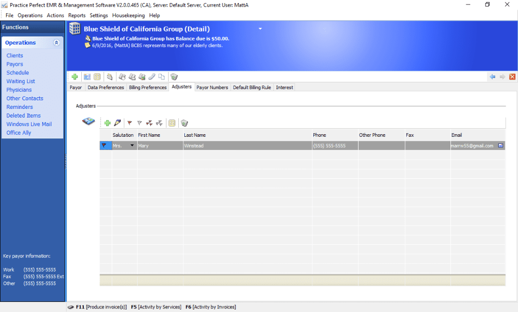Click the outlined clear-filter flag icon
The image size is (518, 312).
(x=139, y=123)
